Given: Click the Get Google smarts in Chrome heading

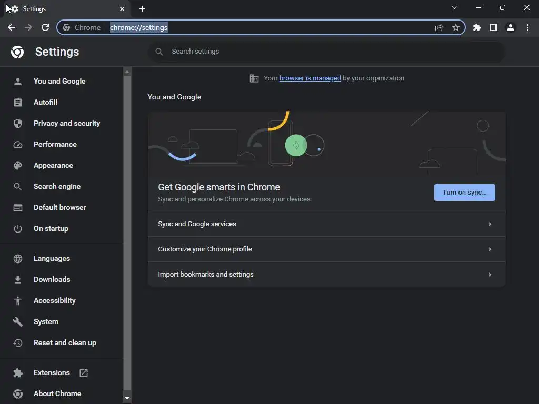Looking at the screenshot, I should tap(219, 187).
